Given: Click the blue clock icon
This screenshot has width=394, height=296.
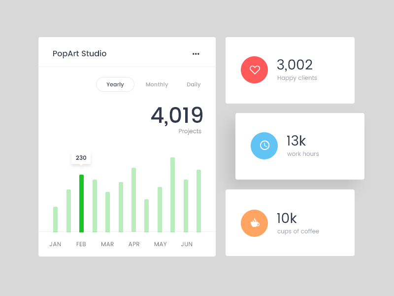Looking at the screenshot, I should point(264,146).
